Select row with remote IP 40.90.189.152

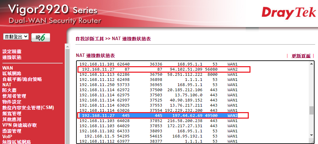(x=158, y=100)
